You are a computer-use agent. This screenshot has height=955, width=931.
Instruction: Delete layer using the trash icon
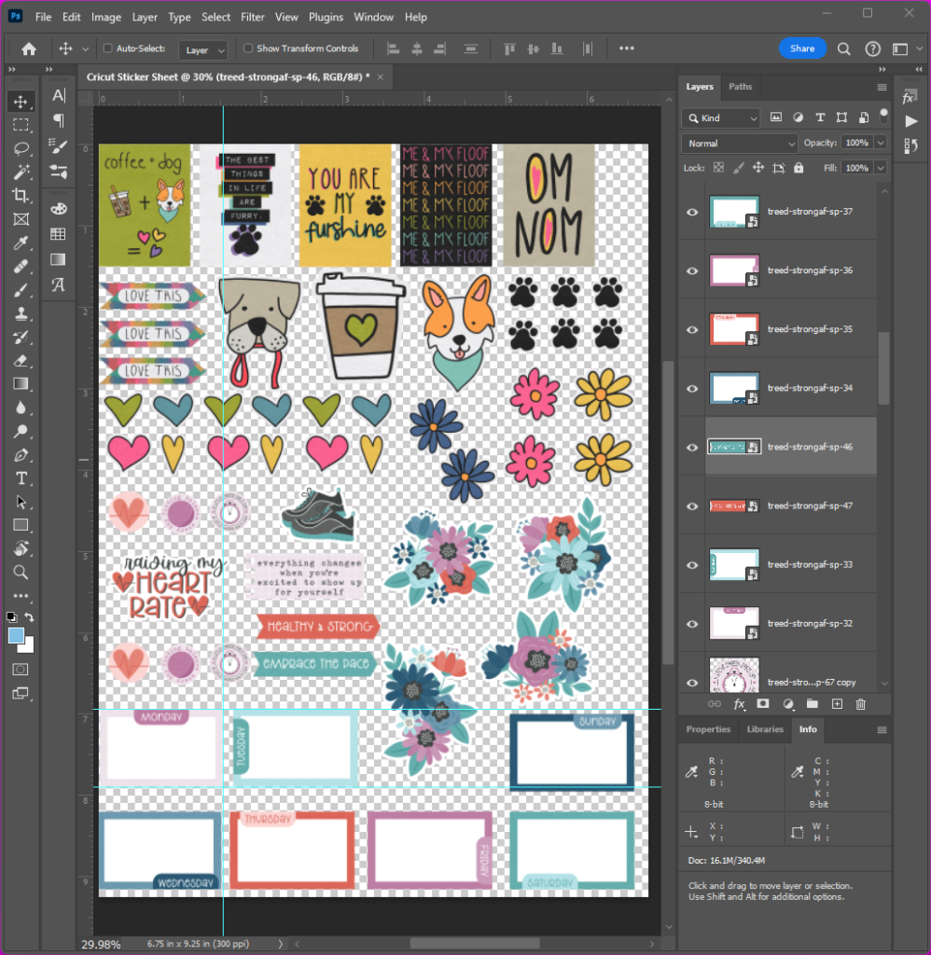click(860, 704)
